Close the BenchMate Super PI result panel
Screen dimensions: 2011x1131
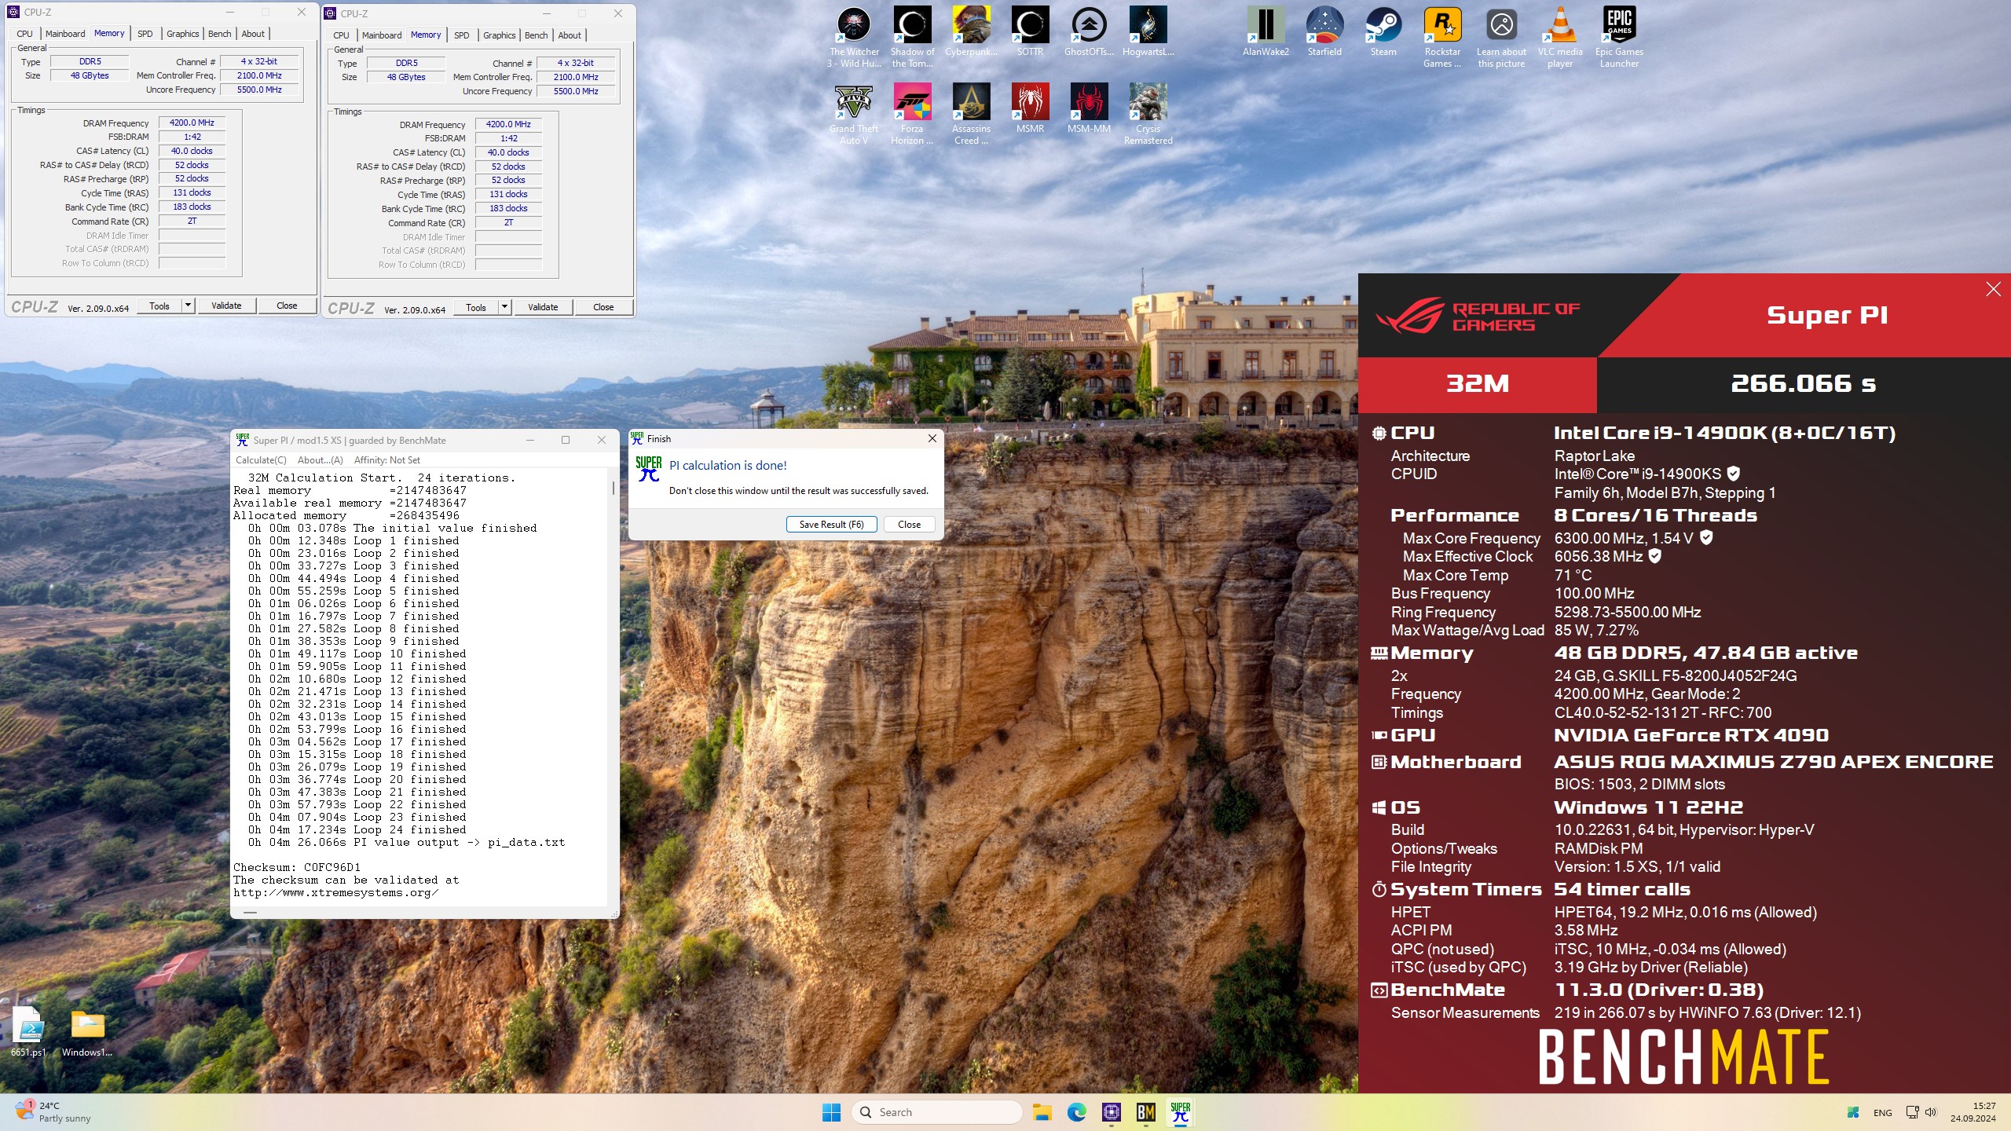click(x=1993, y=289)
